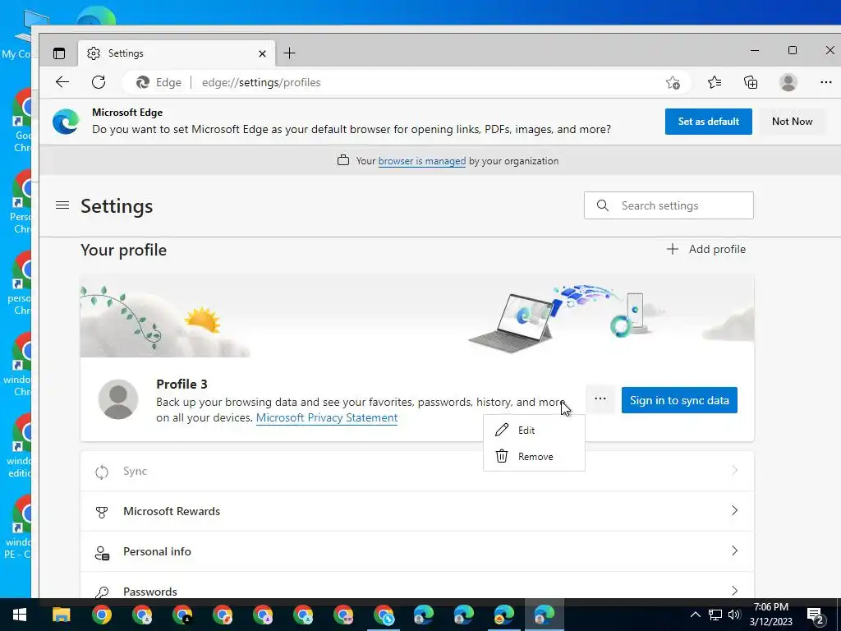The width and height of the screenshot is (841, 631).
Task: Open the Favorites list icon
Action: coord(714,82)
